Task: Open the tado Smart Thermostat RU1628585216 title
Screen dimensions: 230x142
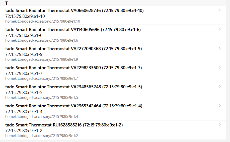Action: [64, 125]
